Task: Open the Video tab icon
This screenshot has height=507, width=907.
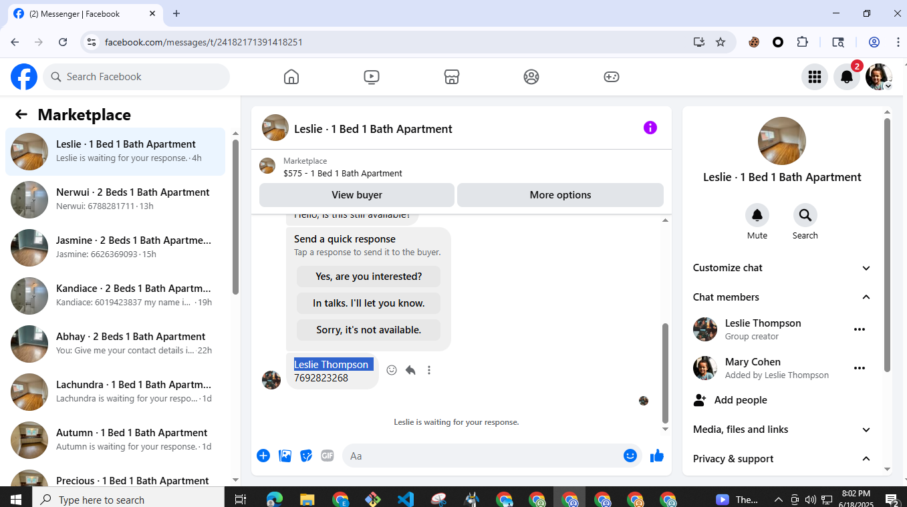Action: pos(372,77)
